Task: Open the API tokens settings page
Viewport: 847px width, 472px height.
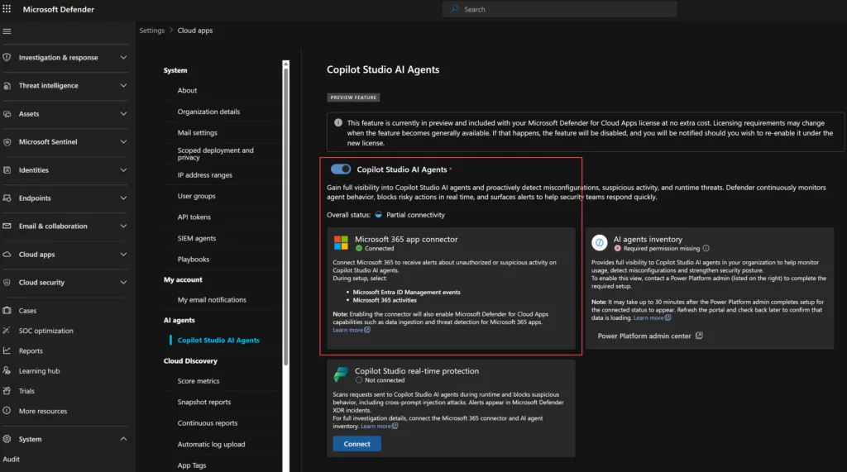Action: tap(194, 217)
